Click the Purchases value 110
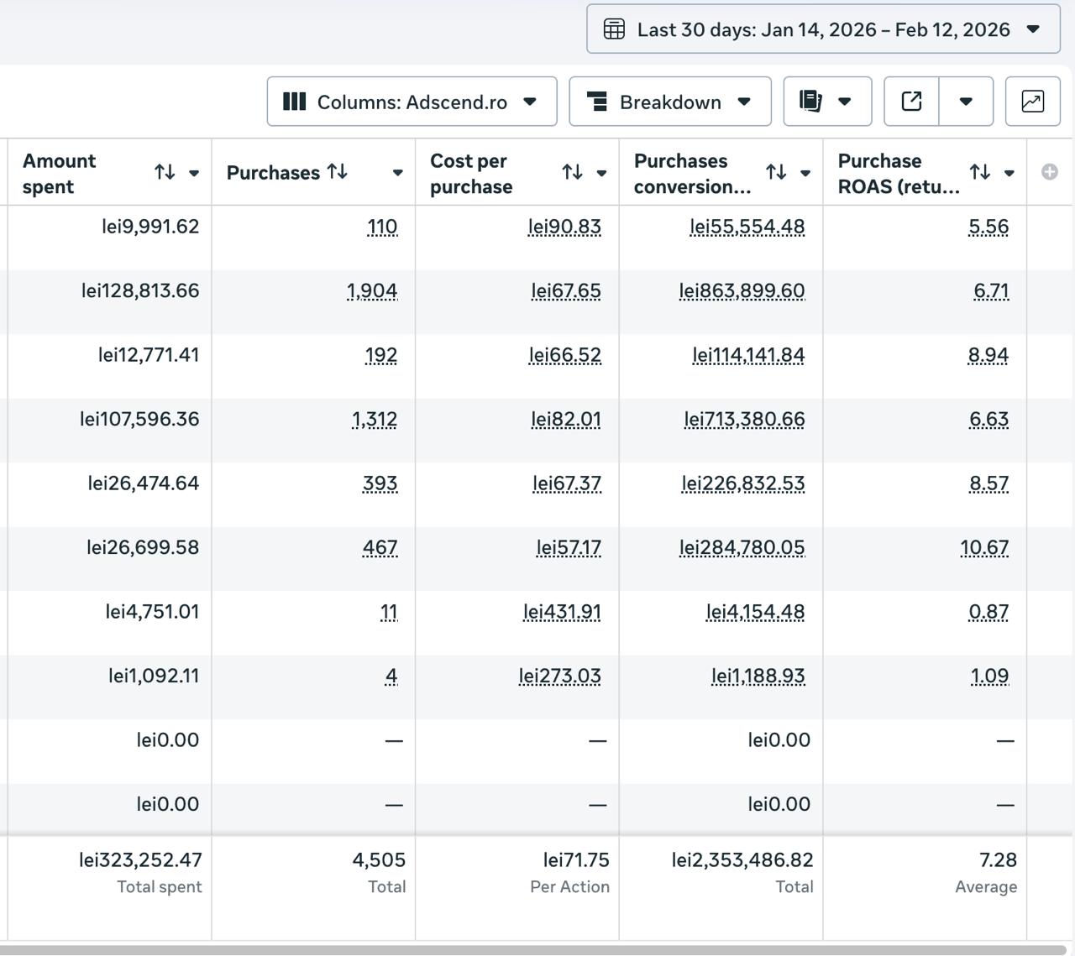 [382, 227]
